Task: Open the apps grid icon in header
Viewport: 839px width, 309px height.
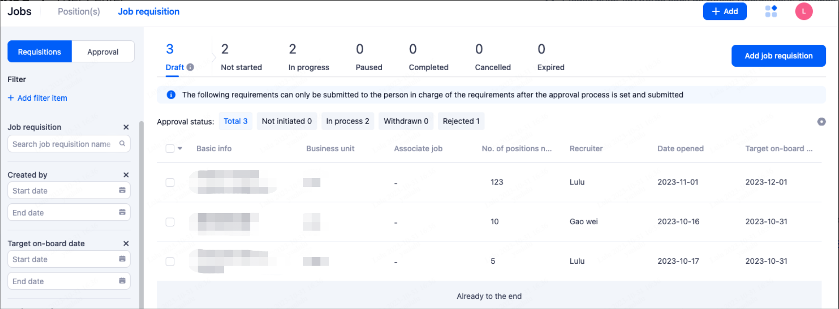Action: click(x=771, y=11)
